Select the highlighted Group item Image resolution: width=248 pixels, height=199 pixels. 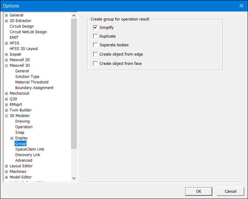click(x=20, y=144)
